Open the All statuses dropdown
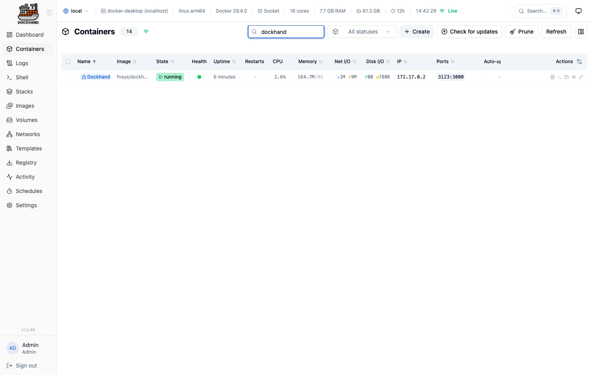The width and height of the screenshot is (592, 375). point(362,32)
